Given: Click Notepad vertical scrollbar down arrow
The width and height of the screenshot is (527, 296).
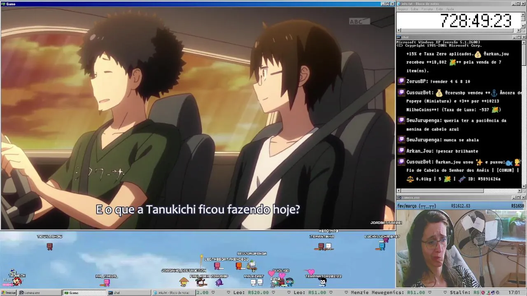Looking at the screenshot, I should 523,25.
